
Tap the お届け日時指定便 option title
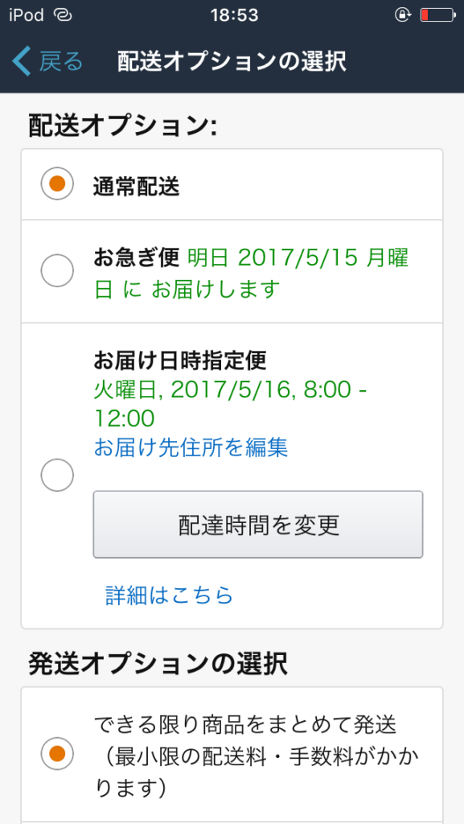coord(180,360)
